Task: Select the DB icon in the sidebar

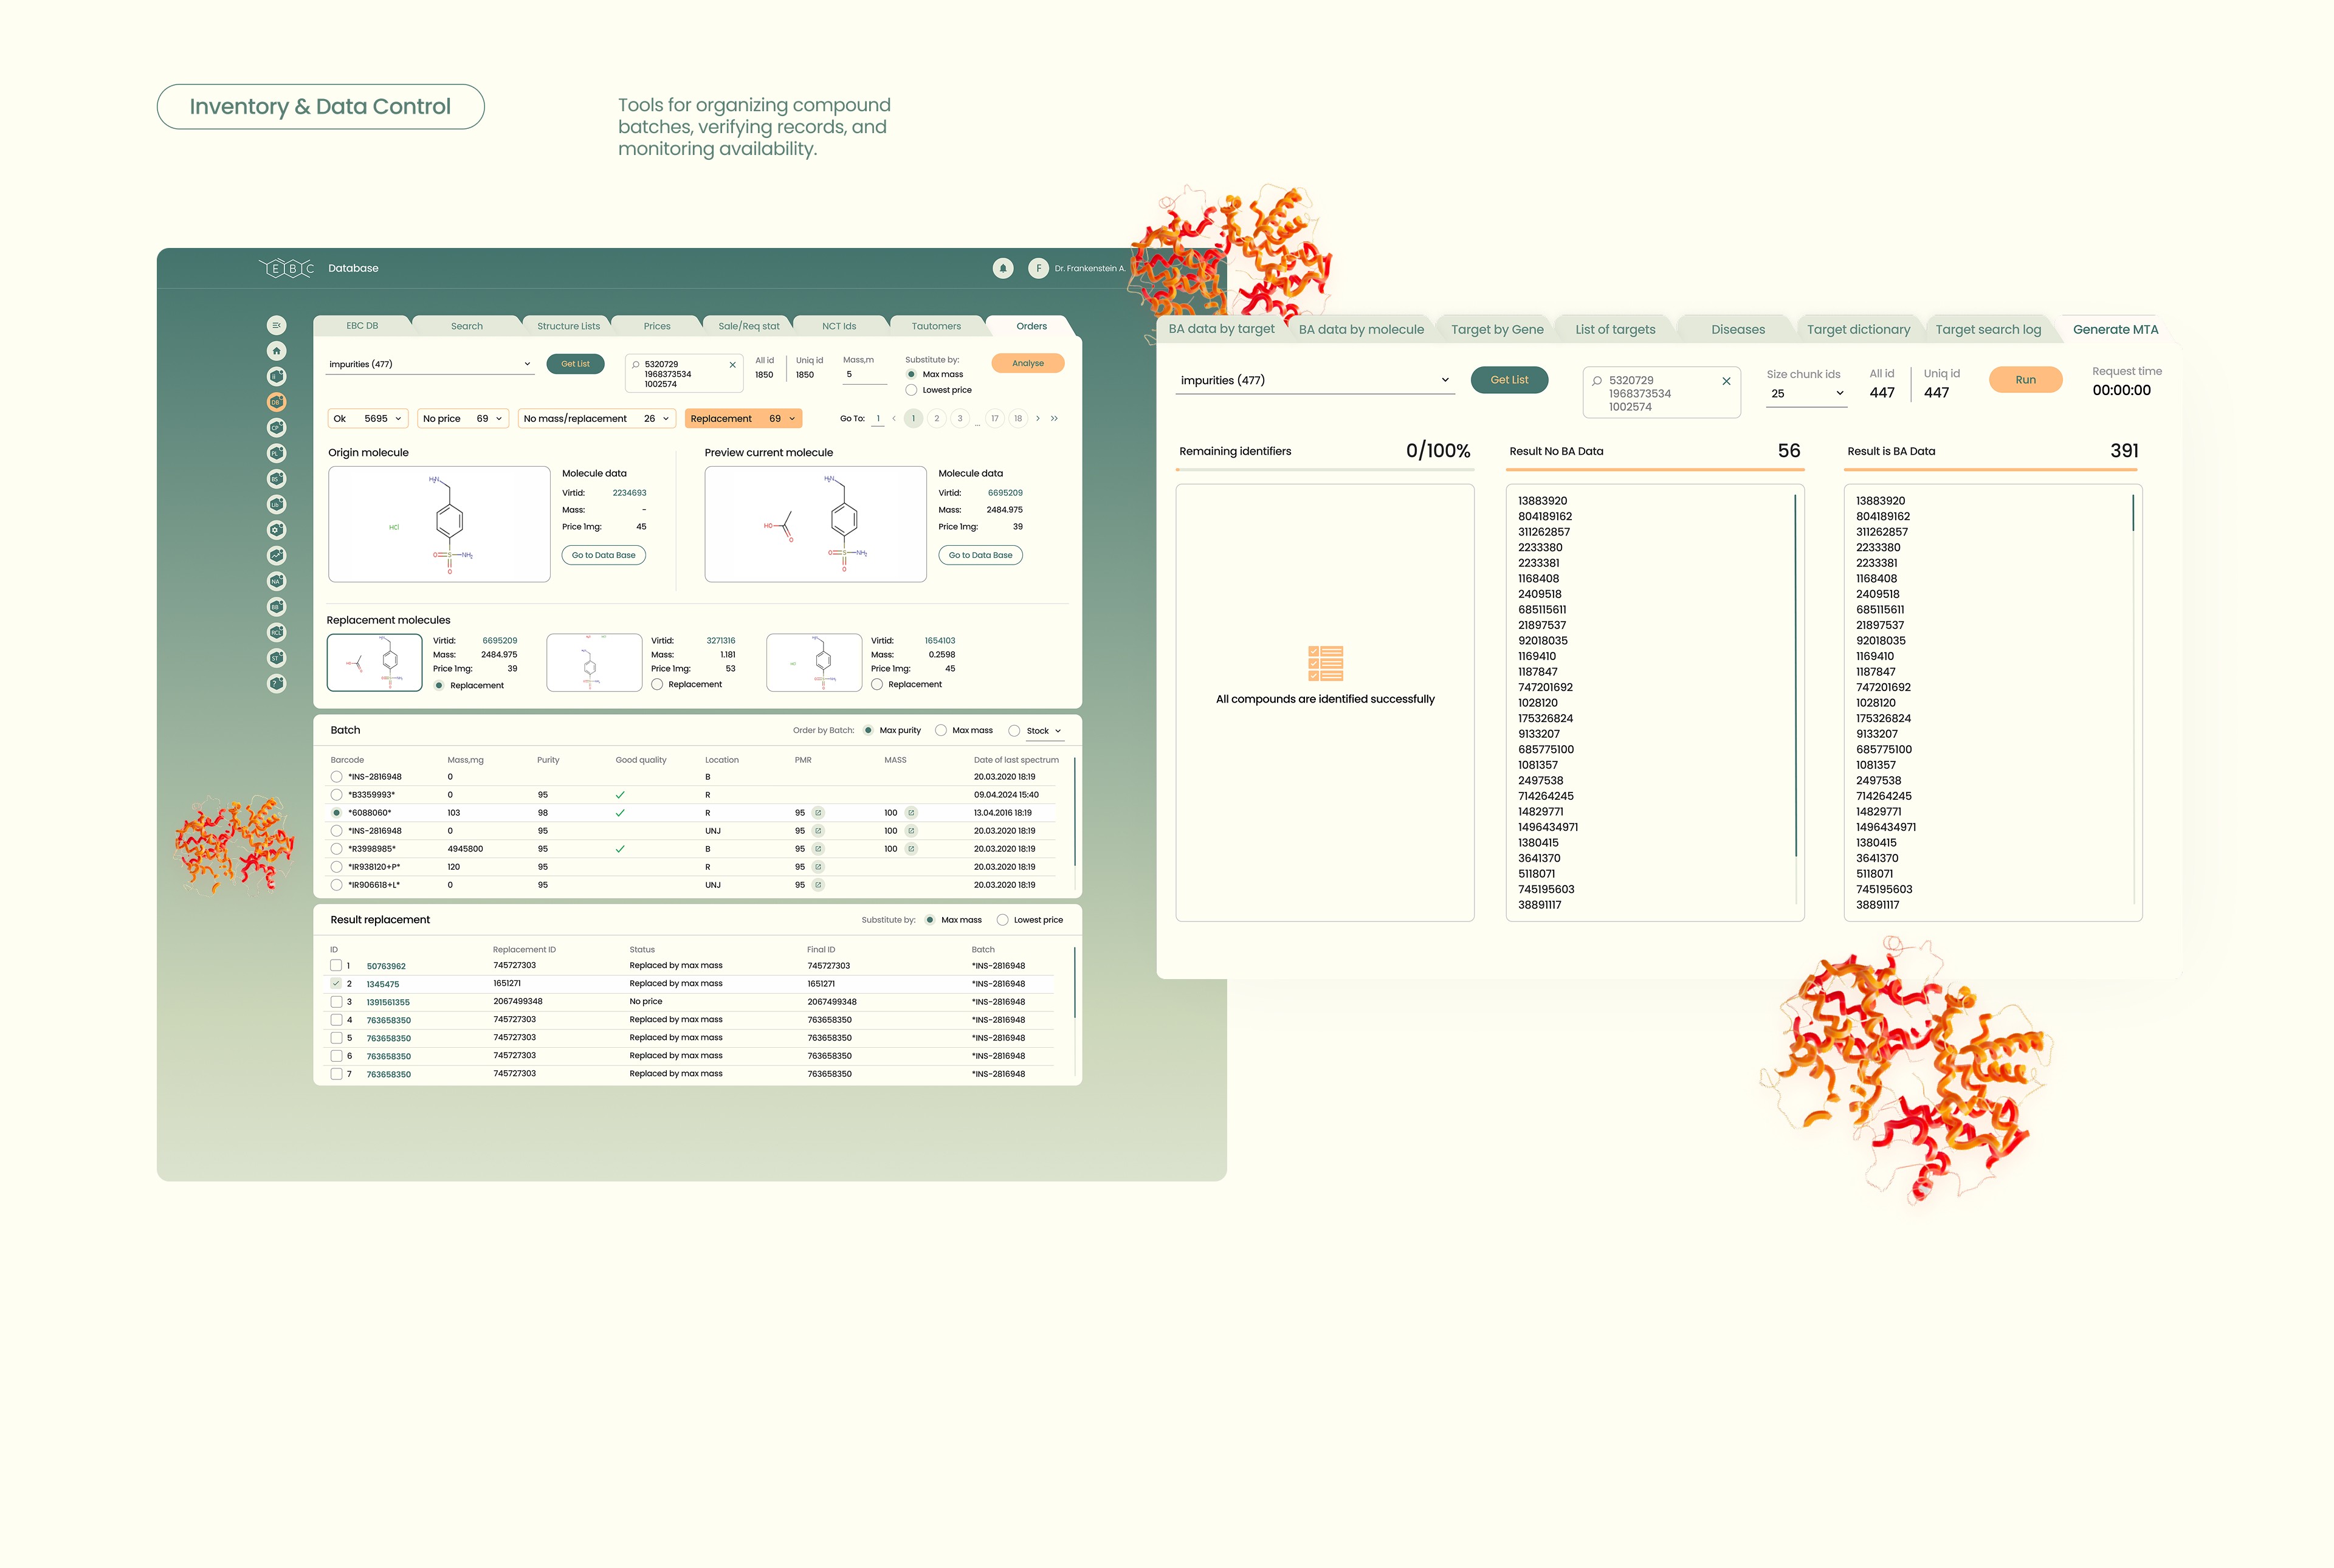Action: [276, 402]
